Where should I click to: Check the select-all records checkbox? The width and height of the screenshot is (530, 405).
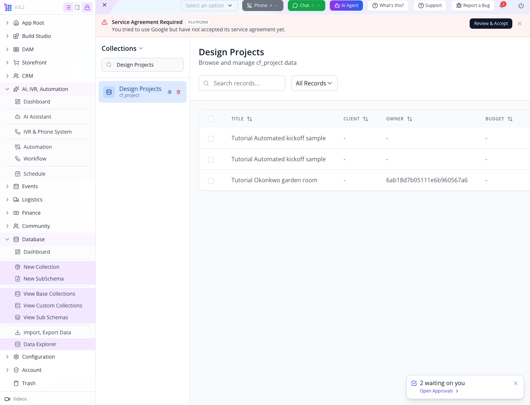click(211, 119)
